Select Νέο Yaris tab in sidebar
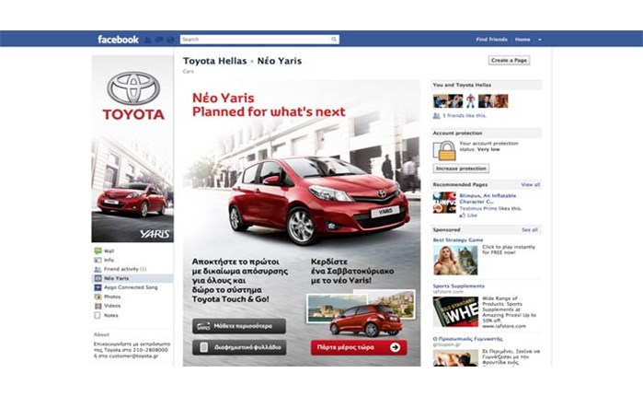Image resolution: width=643 pixels, height=396 pixels. pos(132,278)
